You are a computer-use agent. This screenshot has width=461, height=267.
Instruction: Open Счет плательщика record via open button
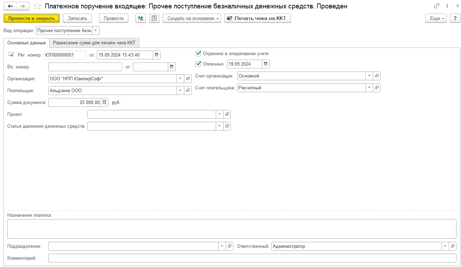(377, 88)
